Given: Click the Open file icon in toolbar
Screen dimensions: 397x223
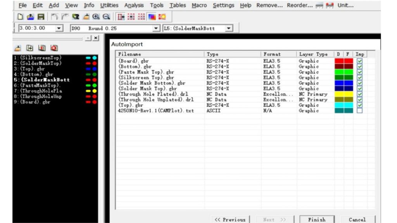Looking at the screenshot, I should pos(29,17).
